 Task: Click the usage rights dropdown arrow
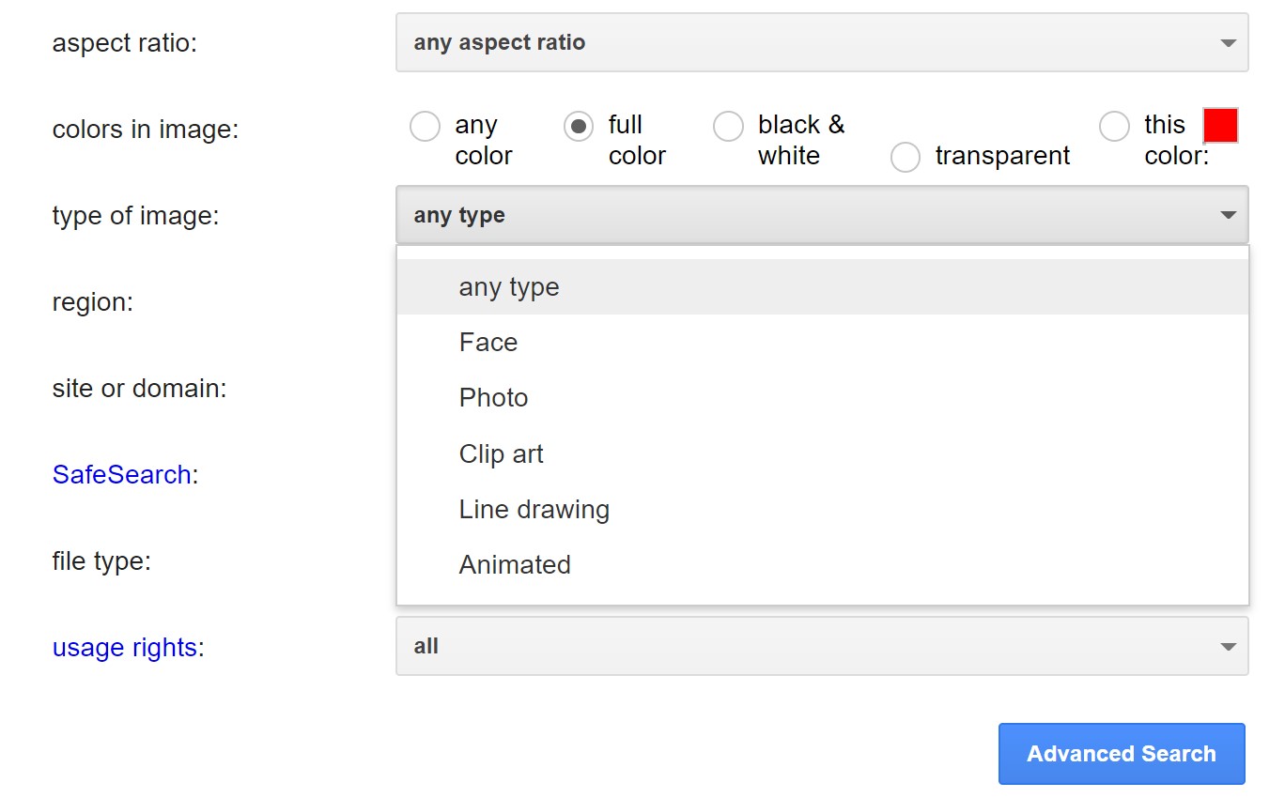coord(1227,646)
